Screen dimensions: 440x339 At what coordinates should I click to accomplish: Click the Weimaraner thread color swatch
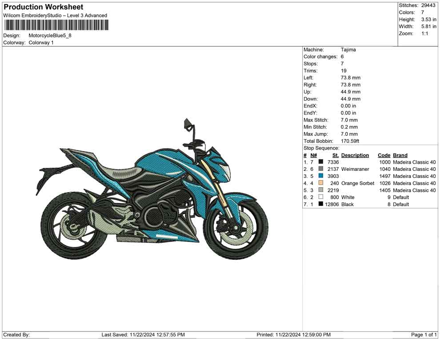[x=320, y=169]
